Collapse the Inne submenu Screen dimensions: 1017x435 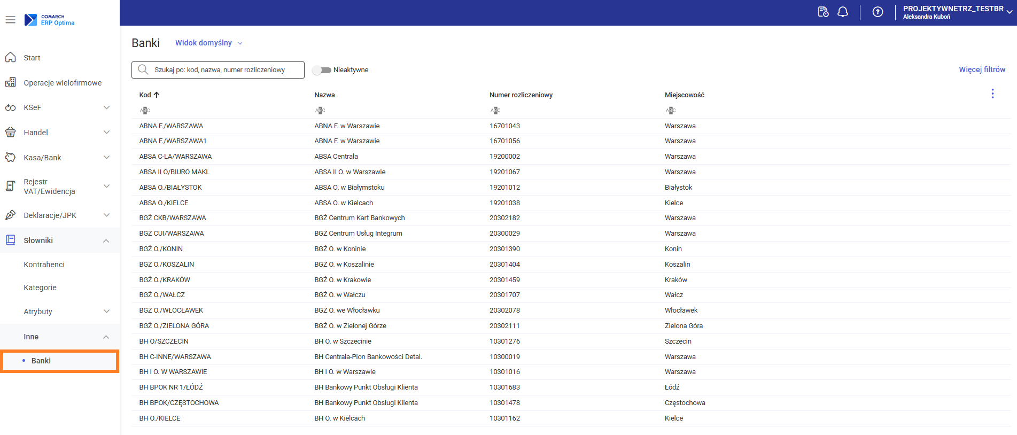pyautogui.click(x=106, y=337)
